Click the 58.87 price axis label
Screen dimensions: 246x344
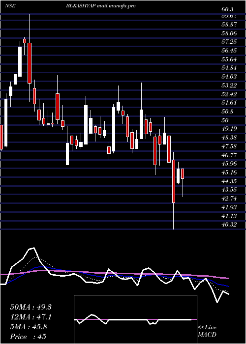229,25
